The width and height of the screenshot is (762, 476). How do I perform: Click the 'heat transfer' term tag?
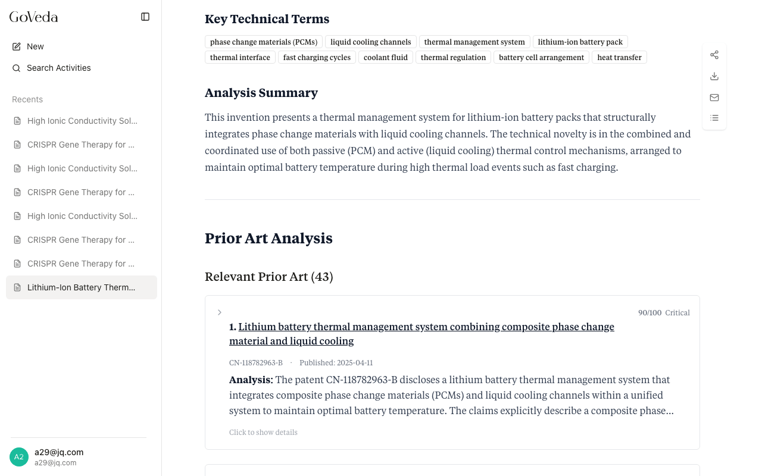619,57
